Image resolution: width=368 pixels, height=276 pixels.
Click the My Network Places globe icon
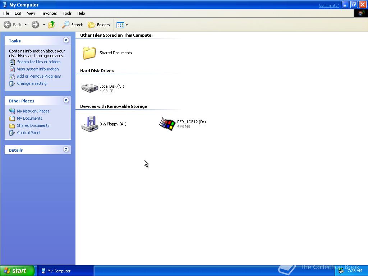coord(12,111)
